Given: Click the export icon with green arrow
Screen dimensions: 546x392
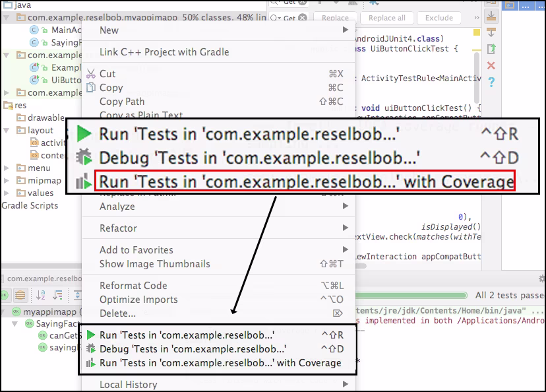Looking at the screenshot, I should (491, 49).
